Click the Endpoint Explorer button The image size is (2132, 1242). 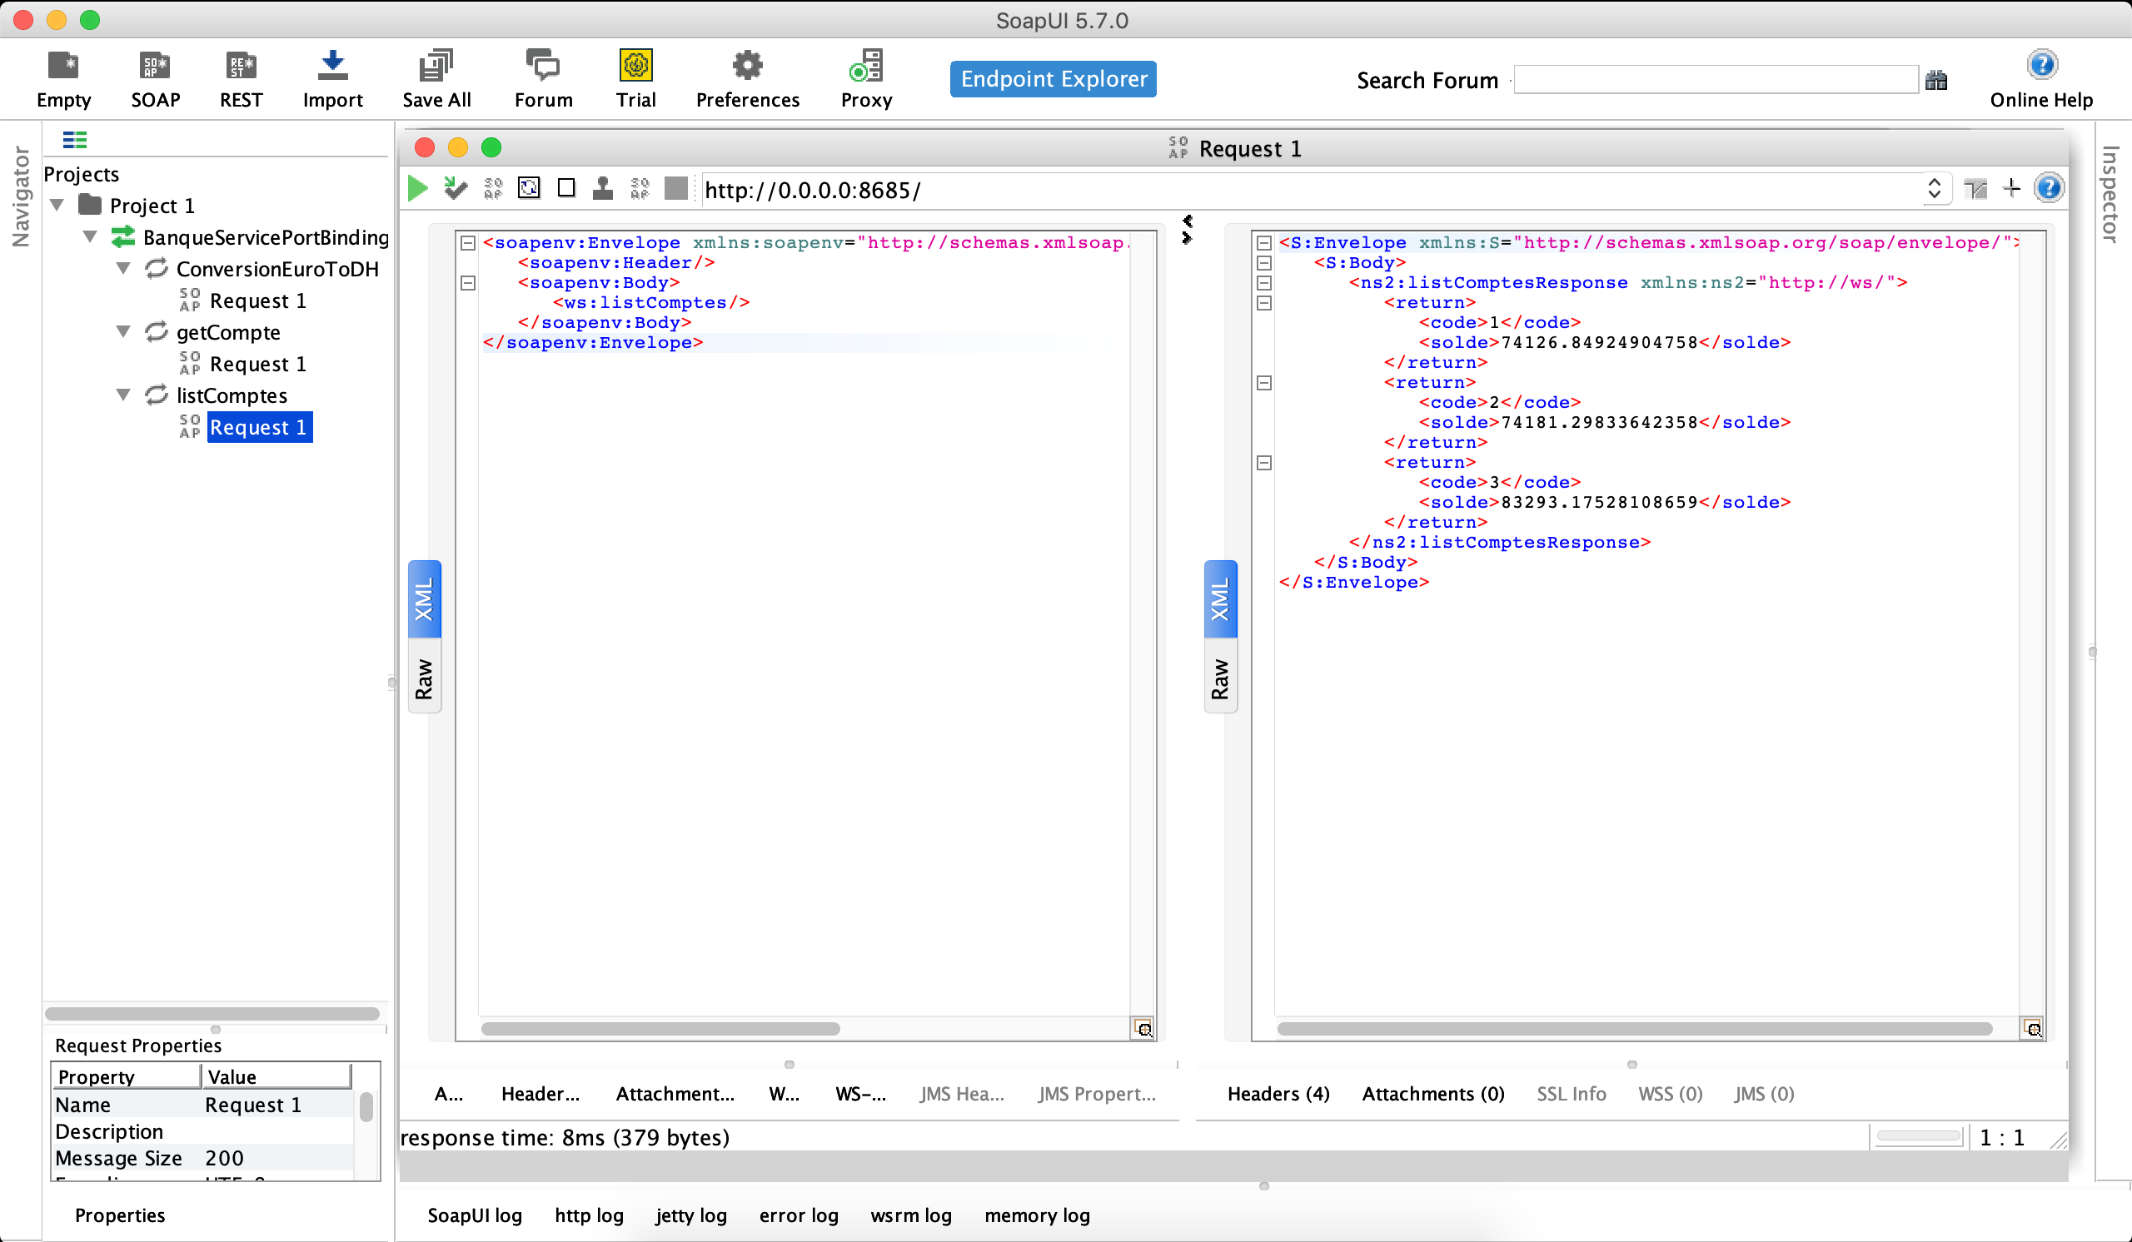[1053, 78]
